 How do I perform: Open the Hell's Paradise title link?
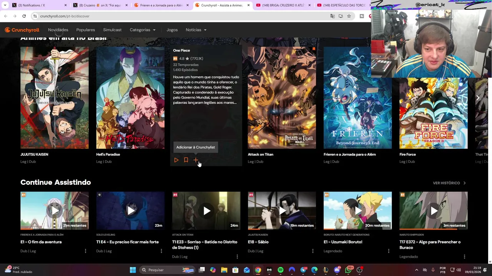108,154
